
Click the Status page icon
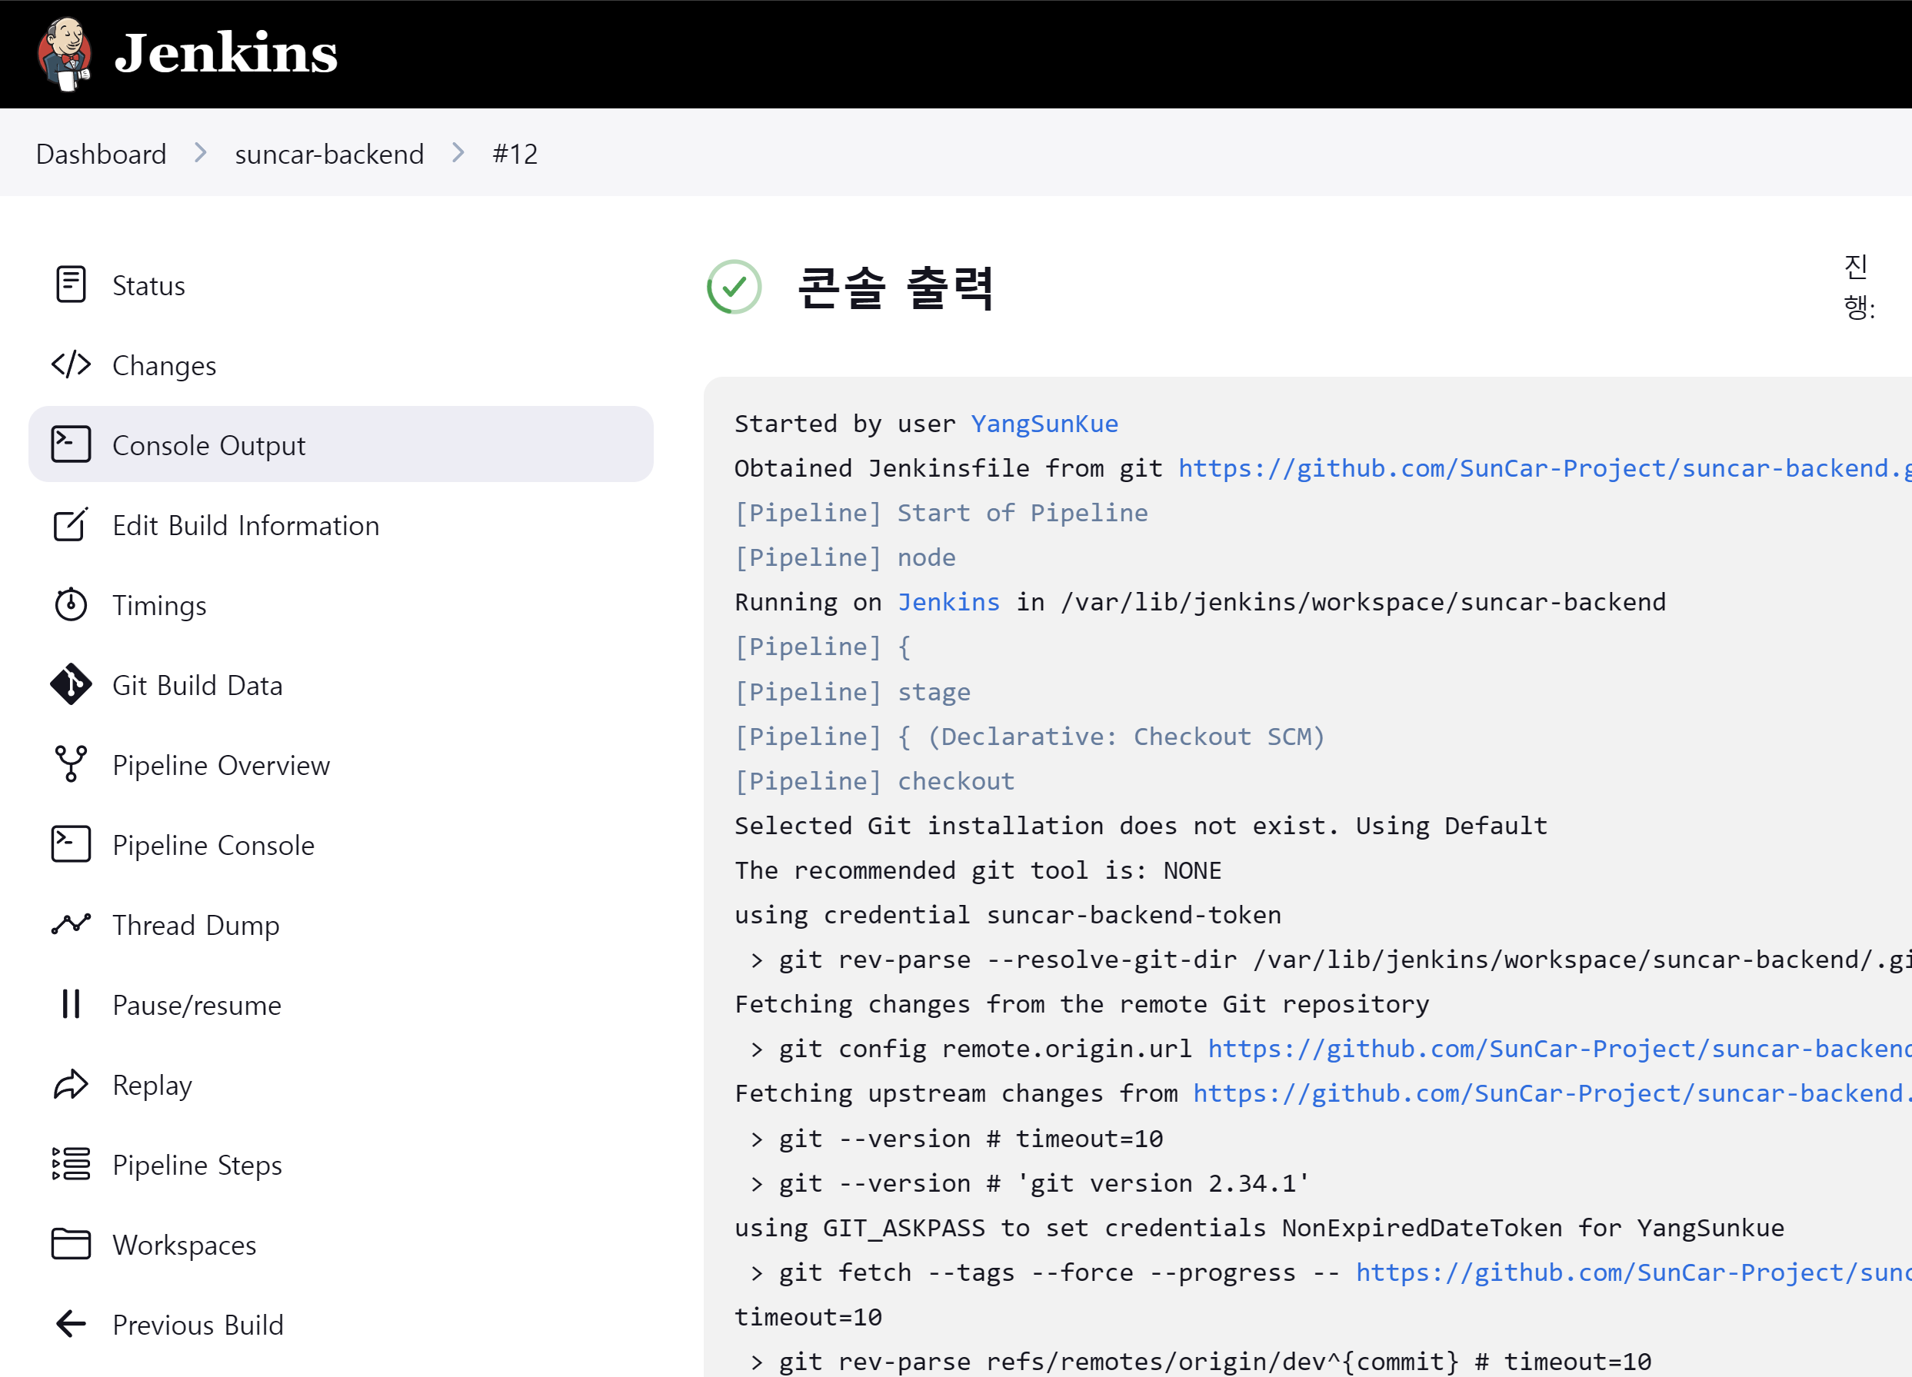click(71, 284)
